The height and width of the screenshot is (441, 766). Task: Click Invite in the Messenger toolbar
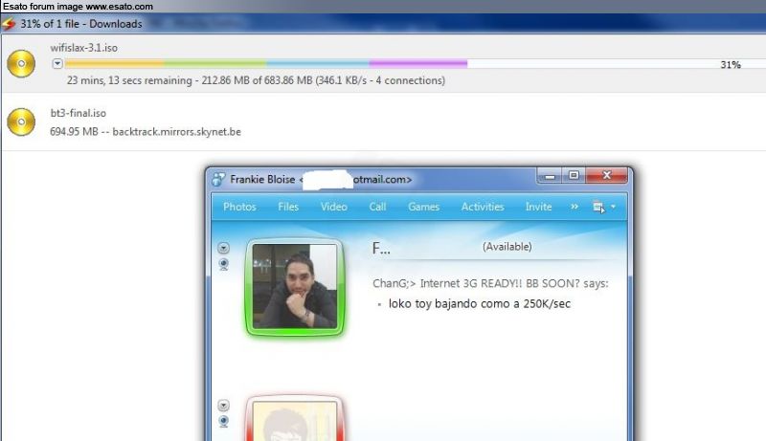coord(538,207)
